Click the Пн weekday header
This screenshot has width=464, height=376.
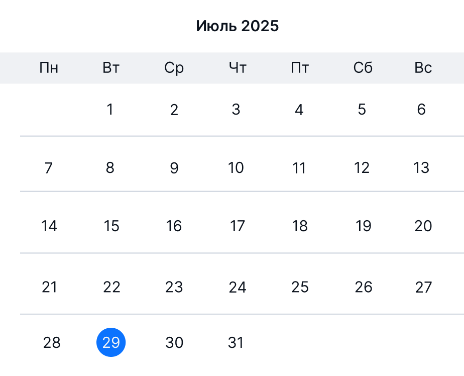click(49, 68)
